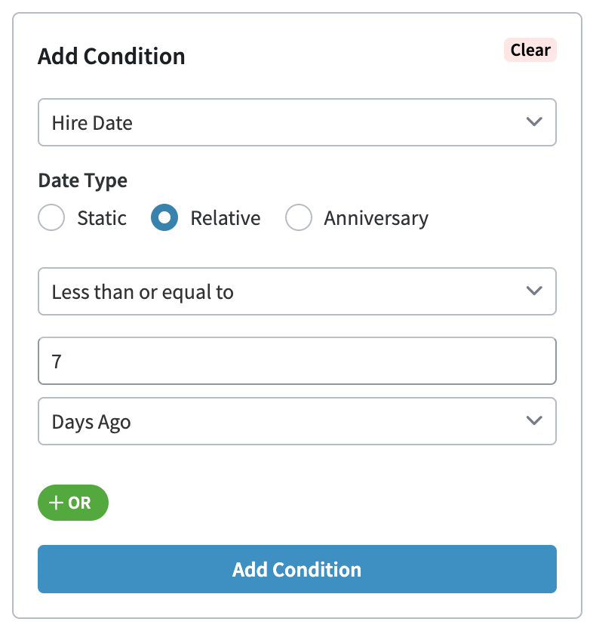The image size is (593, 634).
Task: Select the Static date type radio button
Action: click(x=51, y=219)
